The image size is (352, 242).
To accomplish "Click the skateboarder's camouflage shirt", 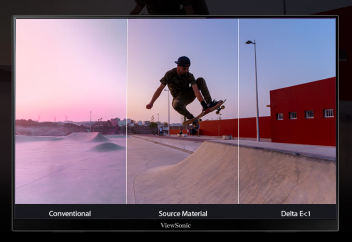I will pyautogui.click(x=178, y=81).
